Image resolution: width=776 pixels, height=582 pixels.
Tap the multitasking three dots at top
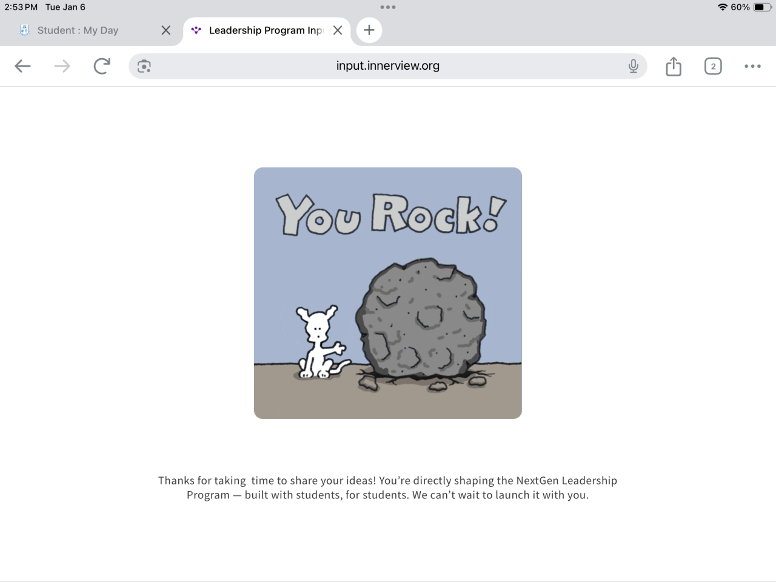388,7
